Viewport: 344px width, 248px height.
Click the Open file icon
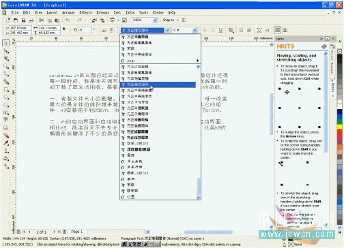[16, 20]
